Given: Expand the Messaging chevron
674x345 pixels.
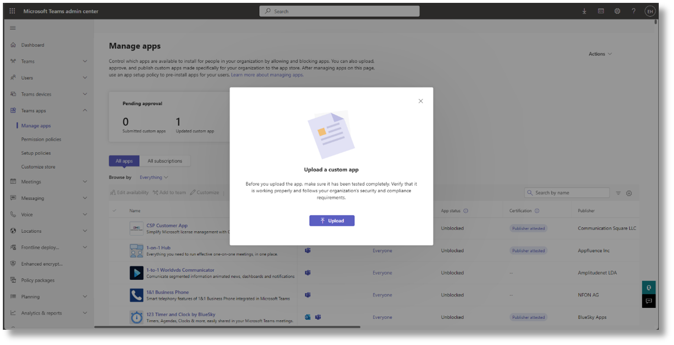Looking at the screenshot, I should (85, 198).
